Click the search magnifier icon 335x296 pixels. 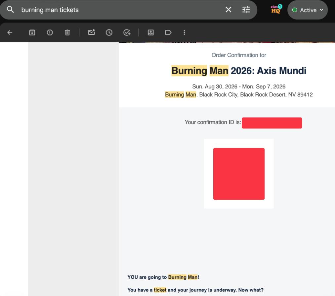pyautogui.click(x=10, y=10)
